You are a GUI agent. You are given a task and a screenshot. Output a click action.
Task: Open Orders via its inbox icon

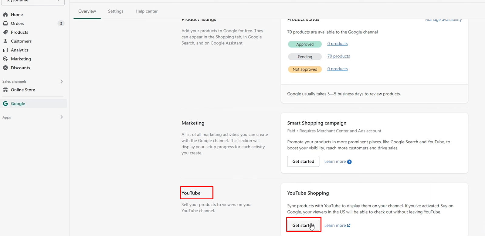tap(5, 23)
